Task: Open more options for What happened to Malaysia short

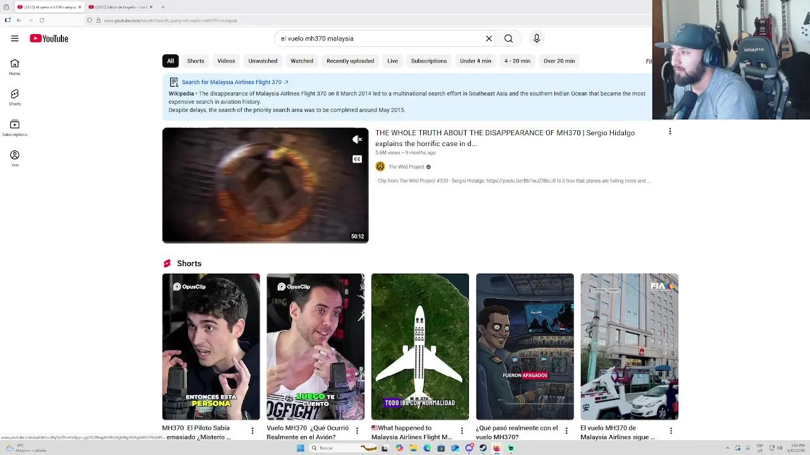Action: pos(462,431)
